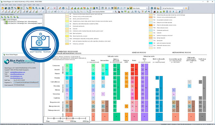Viewport: 215px width, 125px height.
Task: Click the Home full view icon
Action: click(x=43, y=8)
